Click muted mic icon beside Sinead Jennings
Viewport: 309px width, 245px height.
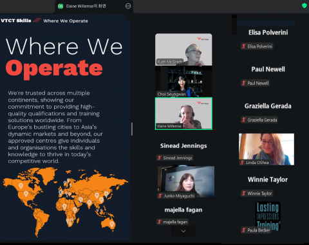[160, 158]
